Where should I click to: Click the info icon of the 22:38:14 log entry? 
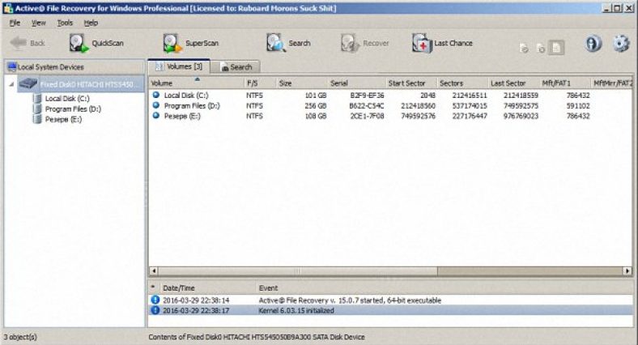click(x=155, y=300)
